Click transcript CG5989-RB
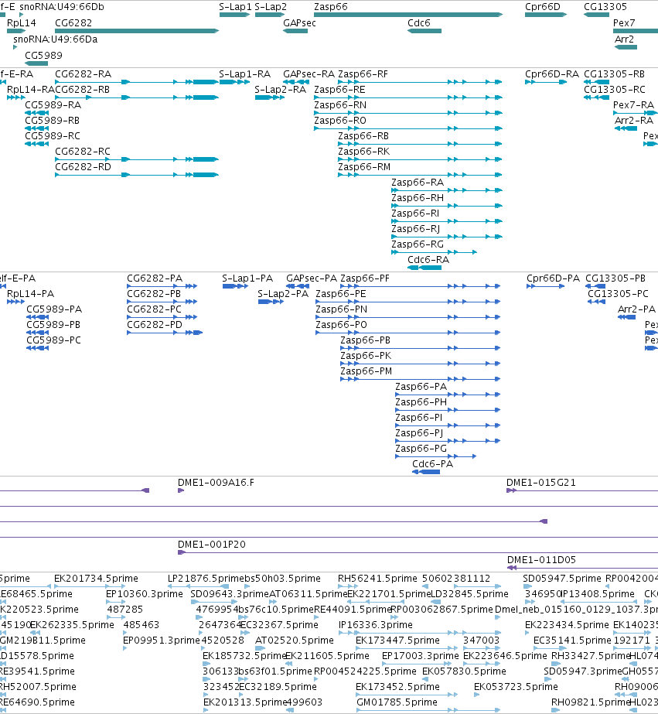This screenshot has height=714, width=658. pos(37,128)
